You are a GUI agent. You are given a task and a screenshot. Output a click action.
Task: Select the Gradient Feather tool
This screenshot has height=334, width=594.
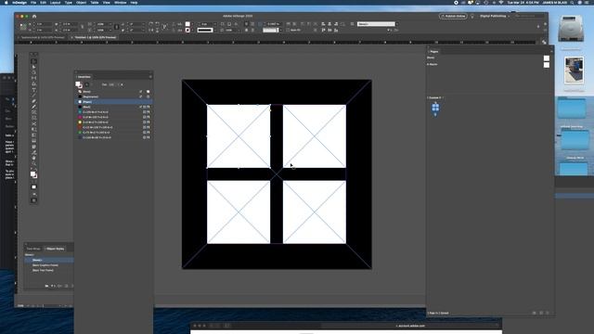(x=33, y=141)
